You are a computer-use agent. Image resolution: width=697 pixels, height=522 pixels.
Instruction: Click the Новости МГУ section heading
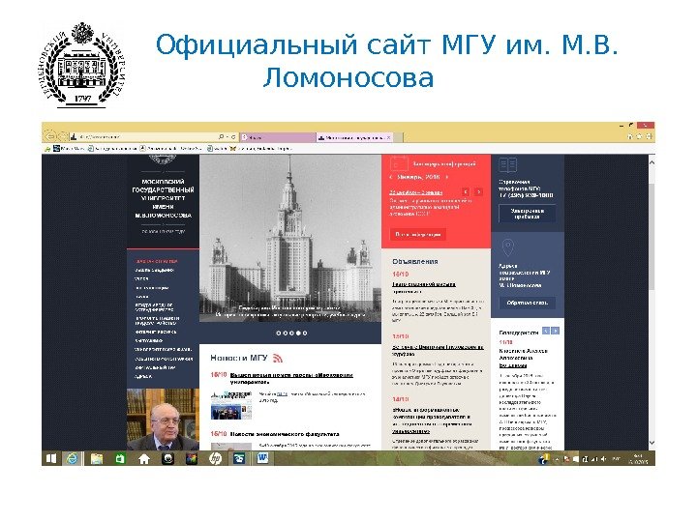239,358
